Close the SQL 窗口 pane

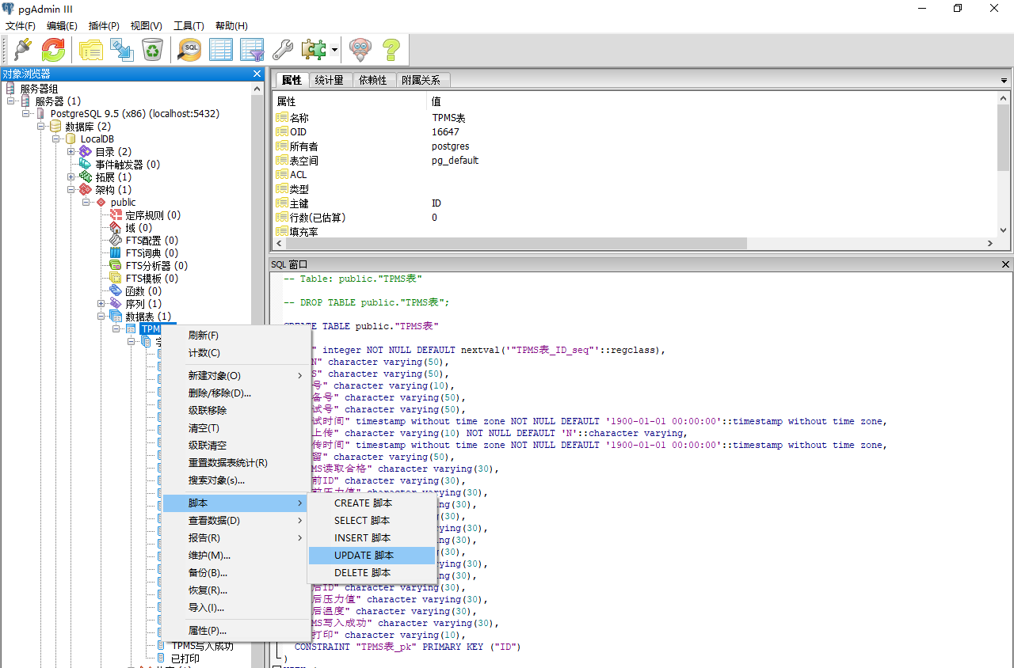(1006, 264)
